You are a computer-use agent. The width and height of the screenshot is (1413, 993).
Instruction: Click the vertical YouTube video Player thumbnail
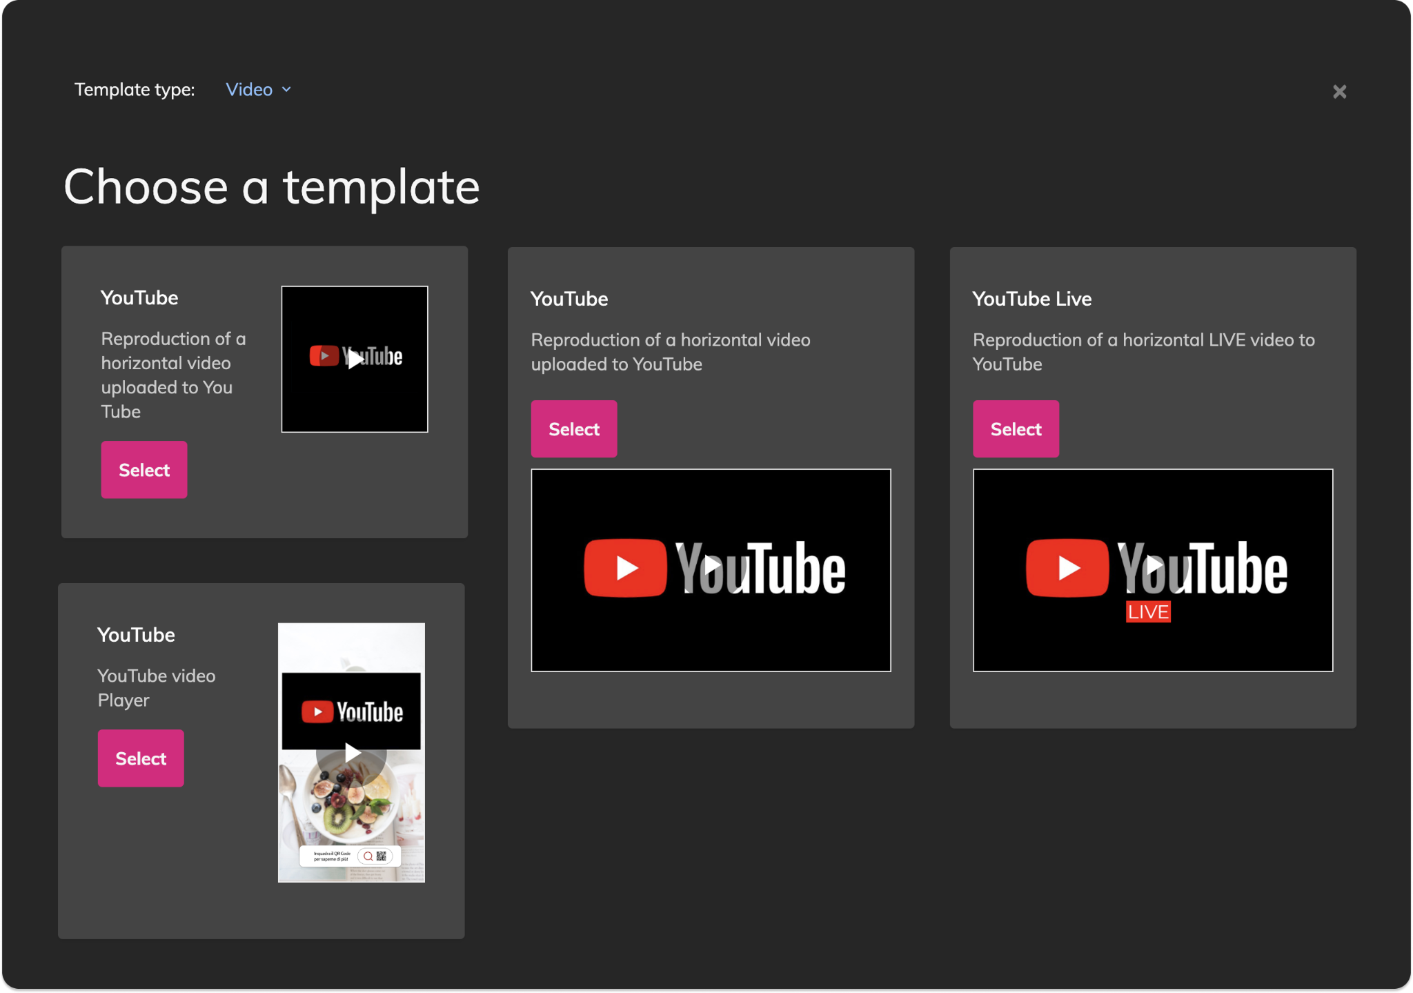point(351,752)
